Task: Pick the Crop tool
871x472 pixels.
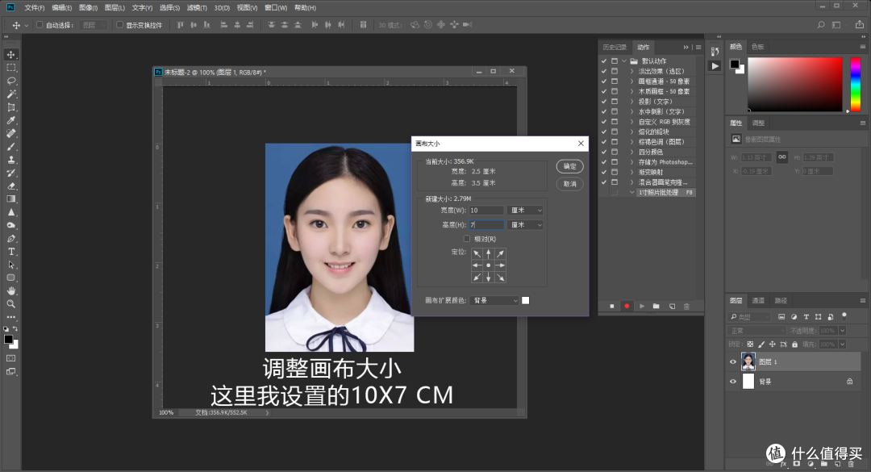Action: (11, 107)
